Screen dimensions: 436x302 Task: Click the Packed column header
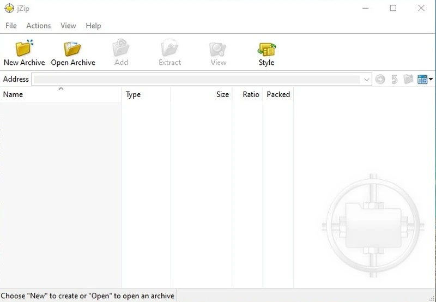(278, 94)
